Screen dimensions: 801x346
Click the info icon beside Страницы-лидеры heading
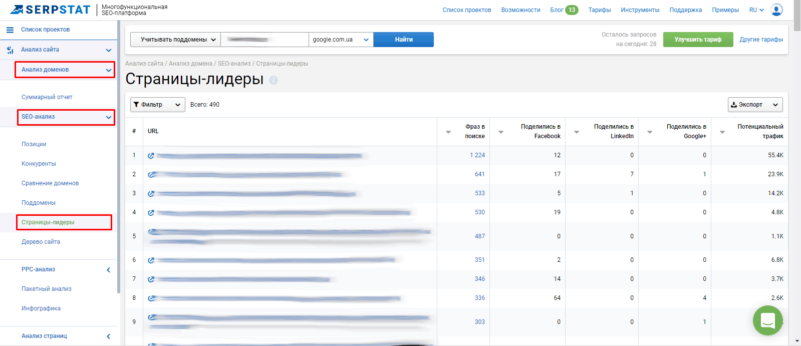[274, 80]
